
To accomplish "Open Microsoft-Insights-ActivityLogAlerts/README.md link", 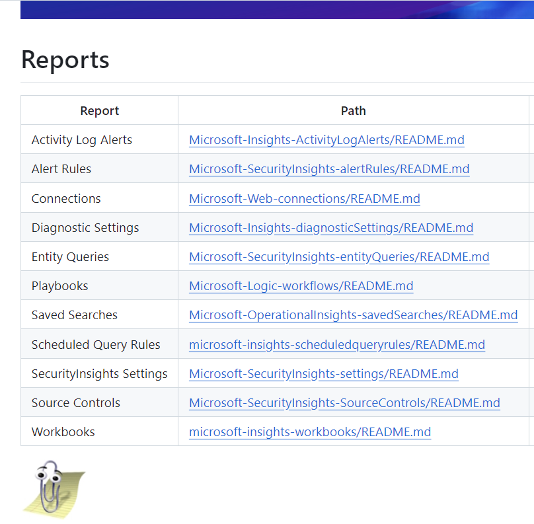I will tap(326, 139).
